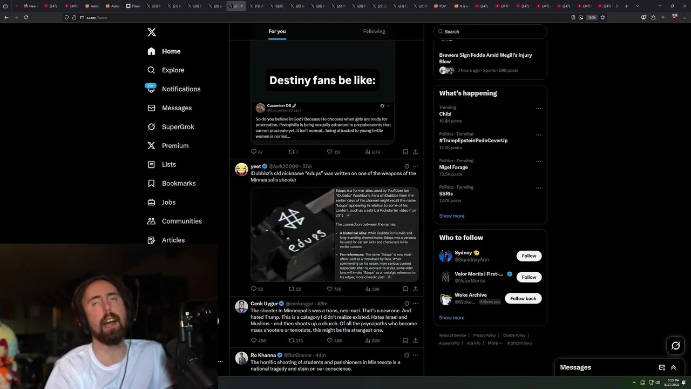Open more options for Nigel Farage trend
Screen dimensions: 691x389
538,162
